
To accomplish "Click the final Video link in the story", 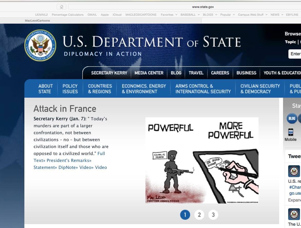I will [101, 167].
